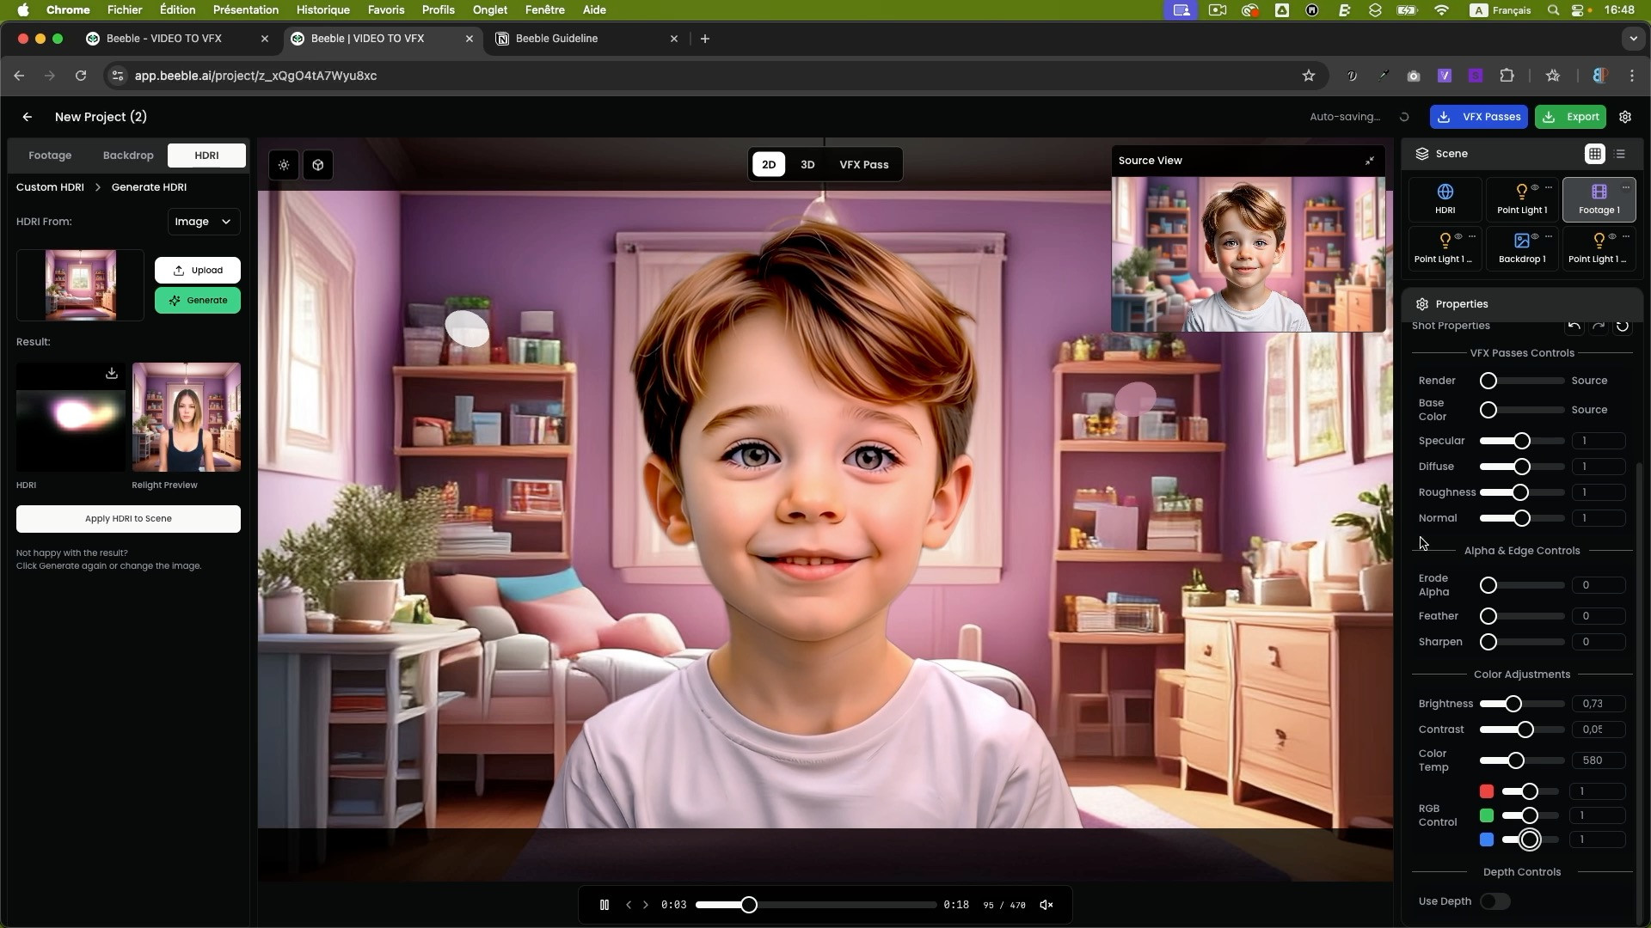Select the HDRI globe card in Scene
This screenshot has width=1651, height=928.
click(x=1445, y=199)
